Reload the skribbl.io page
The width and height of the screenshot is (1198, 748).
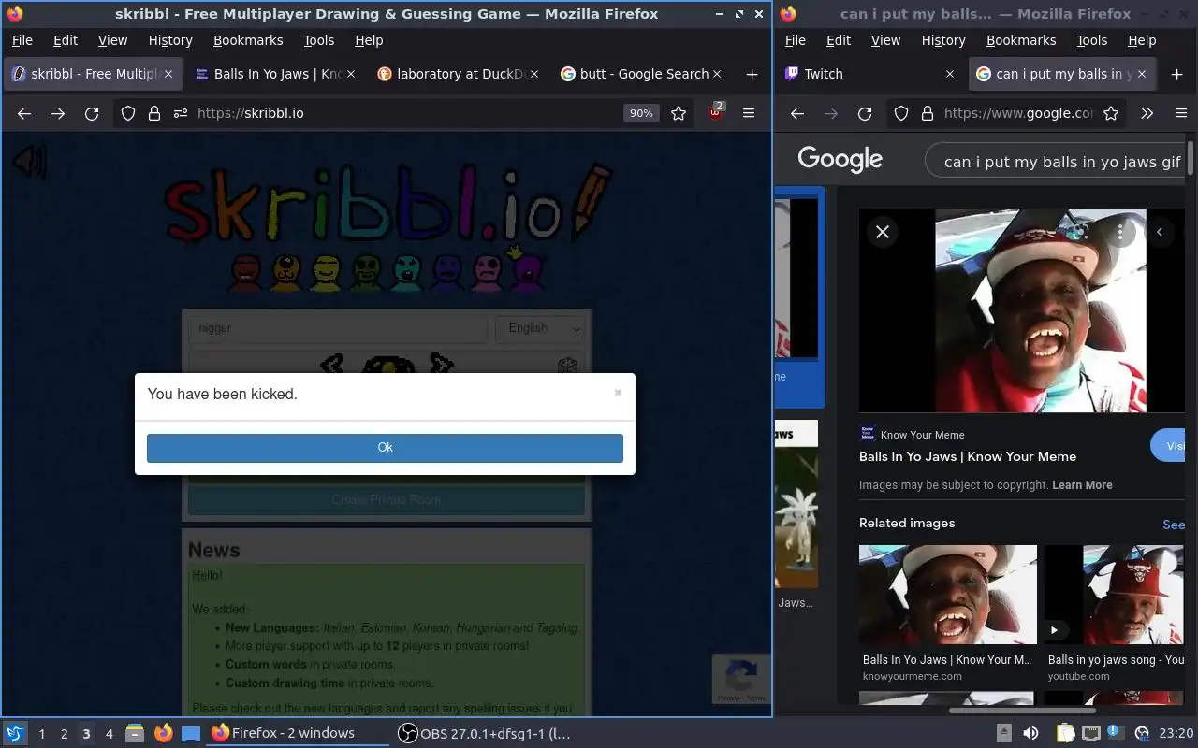click(92, 113)
